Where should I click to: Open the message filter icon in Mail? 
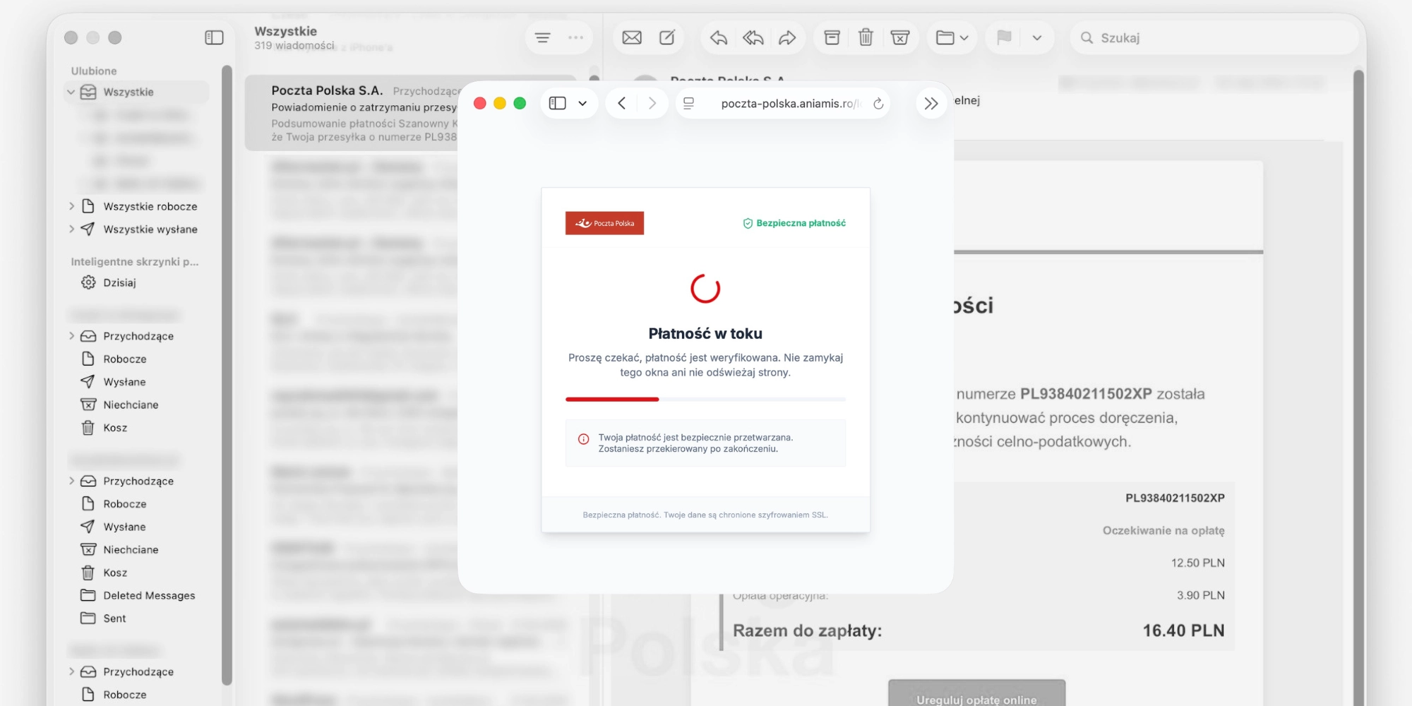[542, 37]
